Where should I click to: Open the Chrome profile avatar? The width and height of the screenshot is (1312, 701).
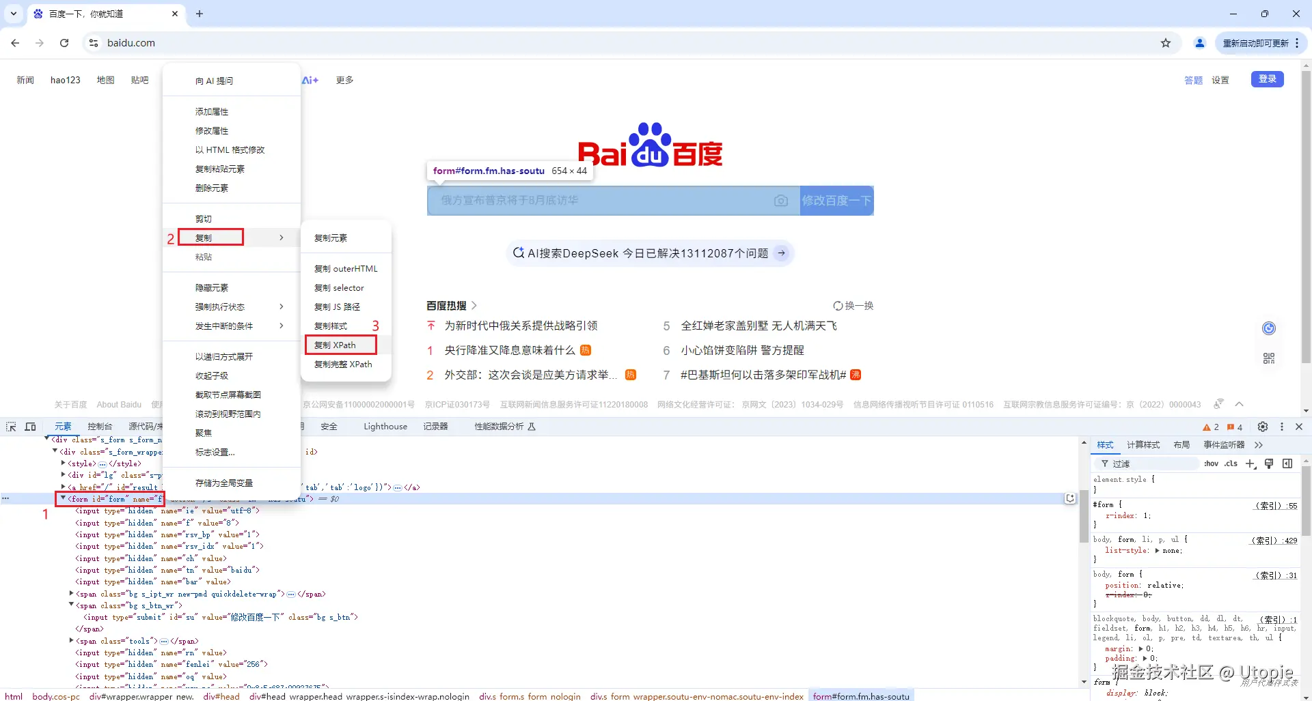point(1200,43)
